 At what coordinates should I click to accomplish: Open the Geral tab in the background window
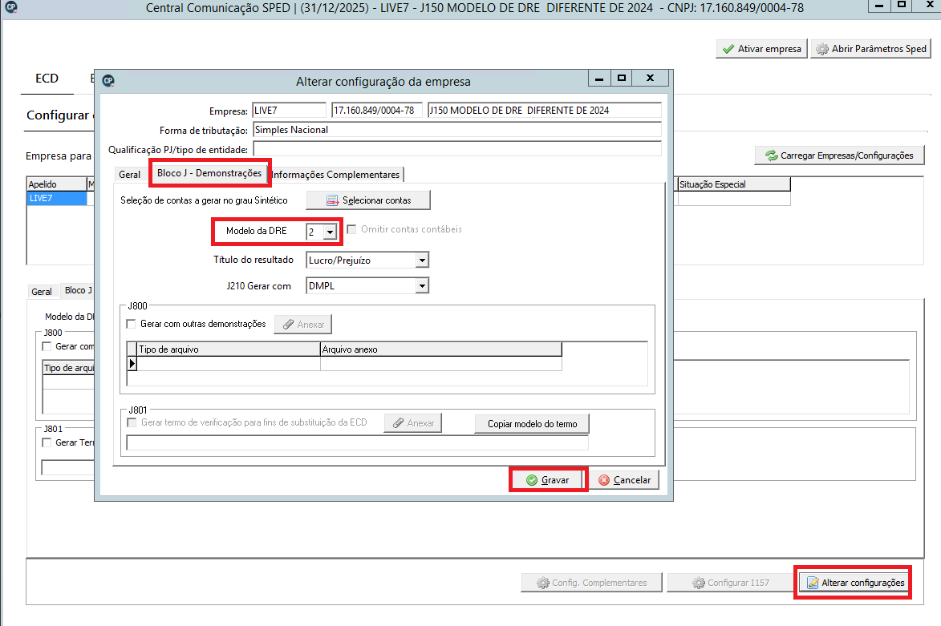(42, 292)
